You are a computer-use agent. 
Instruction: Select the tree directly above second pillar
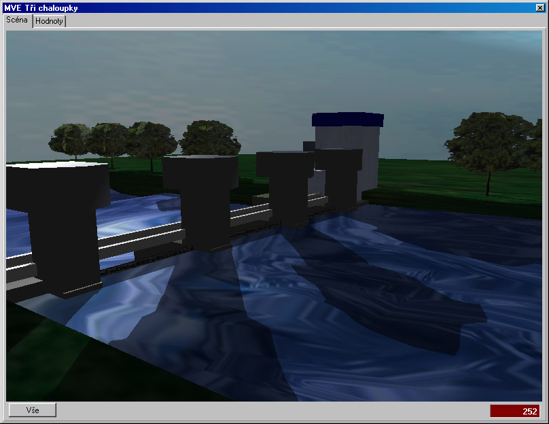pos(209,137)
